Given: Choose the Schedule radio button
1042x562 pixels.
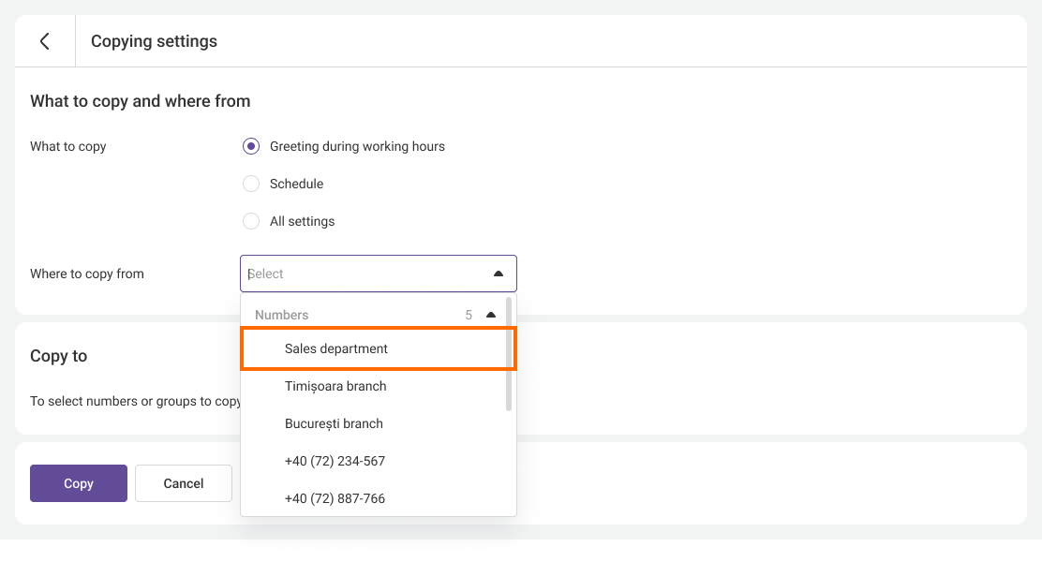Looking at the screenshot, I should [x=251, y=184].
